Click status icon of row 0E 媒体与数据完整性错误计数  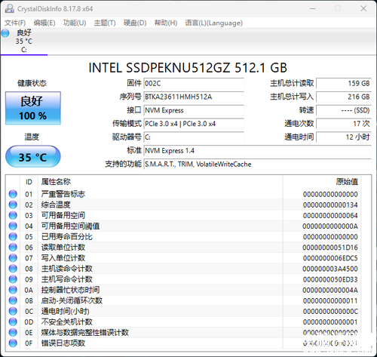(13, 333)
